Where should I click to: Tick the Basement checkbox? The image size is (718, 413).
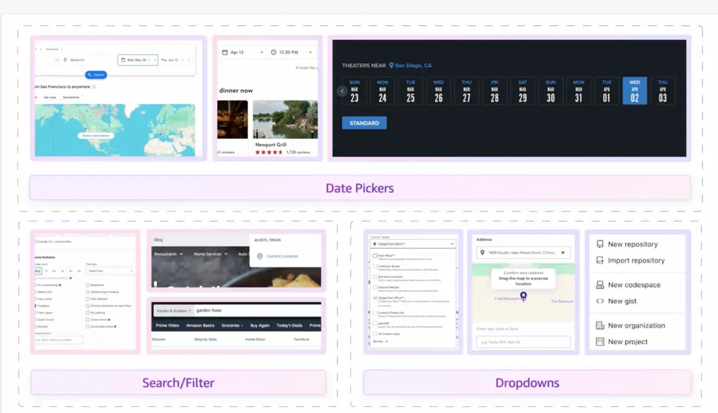(88, 285)
